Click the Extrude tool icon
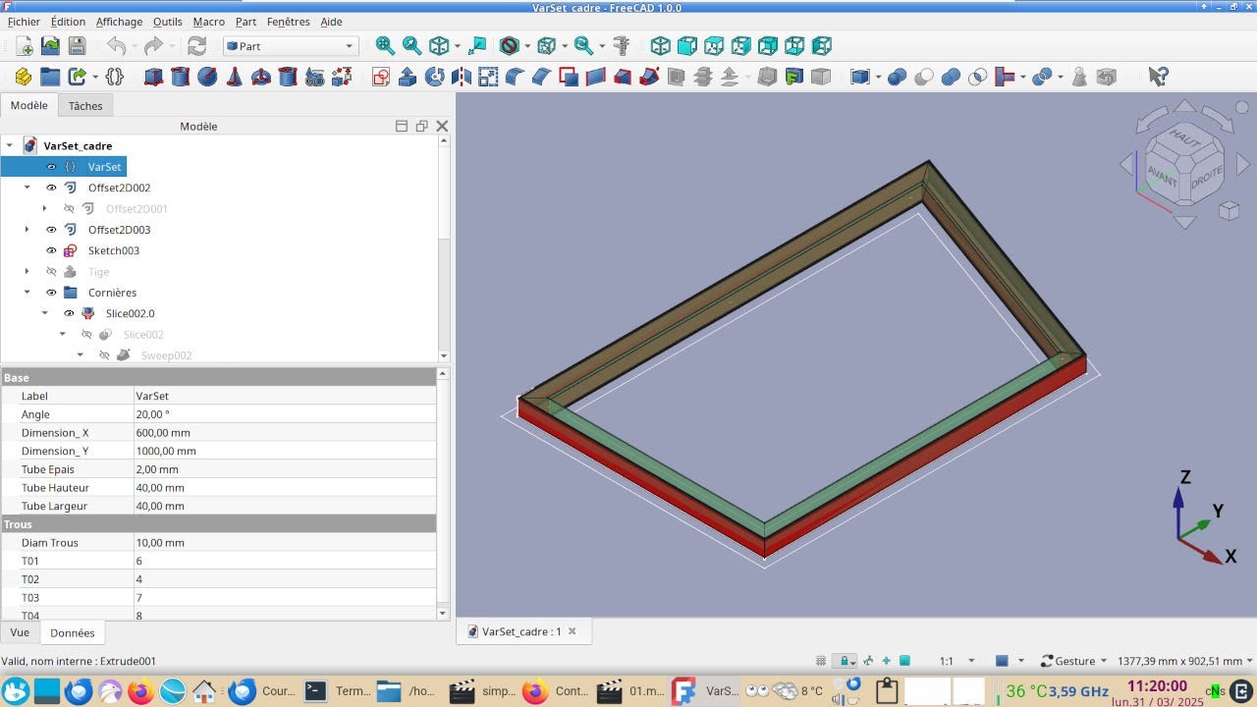 [408, 77]
